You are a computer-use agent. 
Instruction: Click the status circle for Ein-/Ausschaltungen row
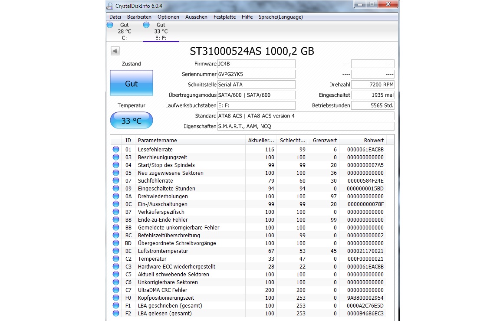tap(116, 204)
